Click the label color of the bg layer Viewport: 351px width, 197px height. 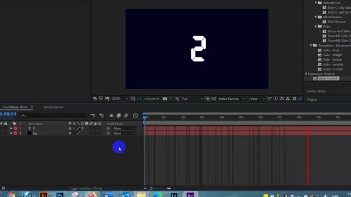click(x=15, y=133)
